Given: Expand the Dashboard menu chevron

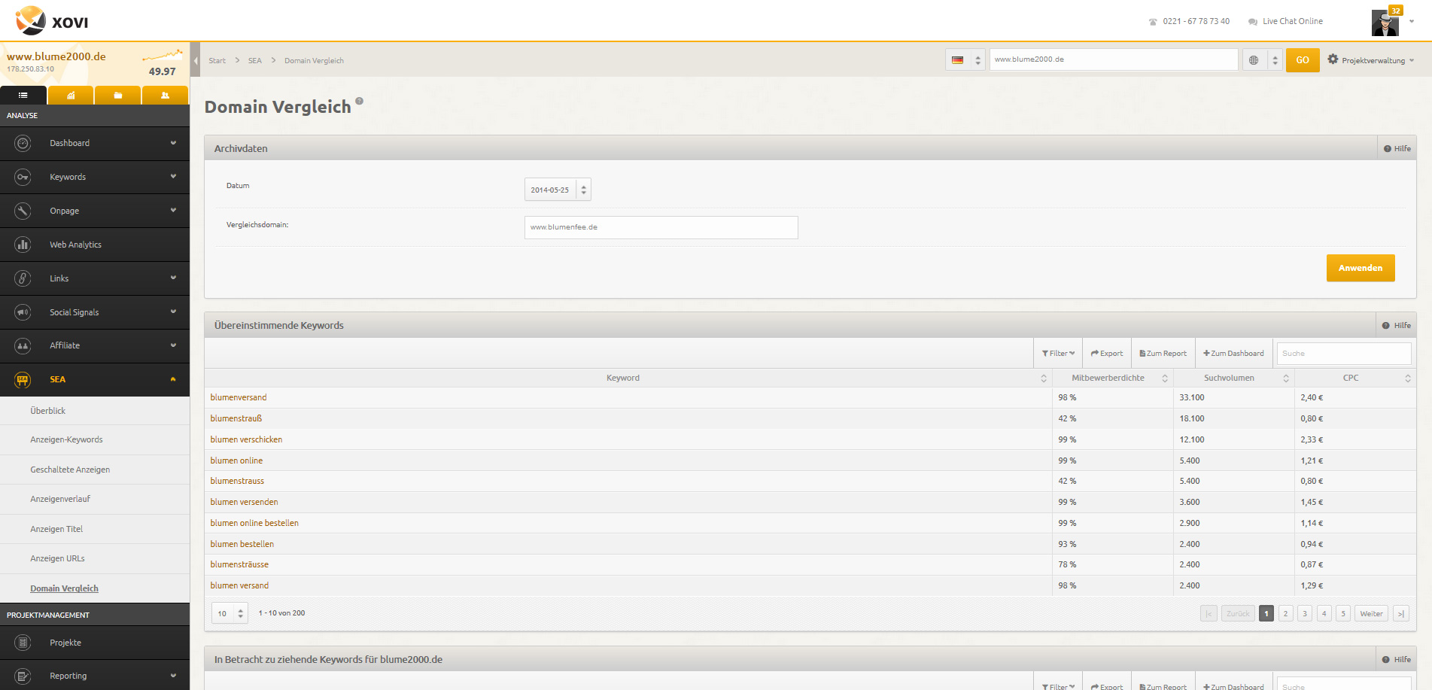Looking at the screenshot, I should 173,143.
